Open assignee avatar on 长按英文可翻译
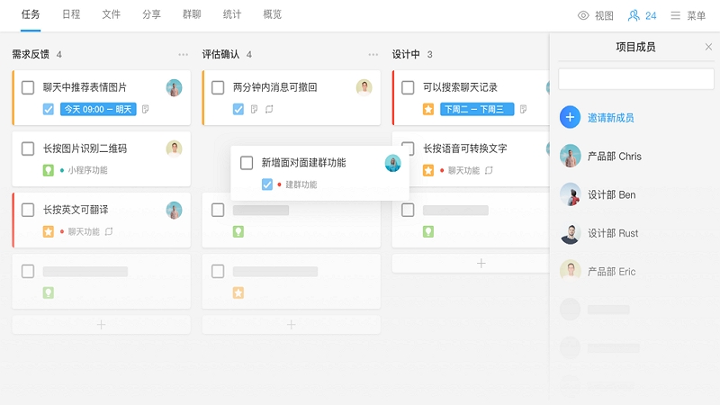720x405 pixels. tap(174, 210)
